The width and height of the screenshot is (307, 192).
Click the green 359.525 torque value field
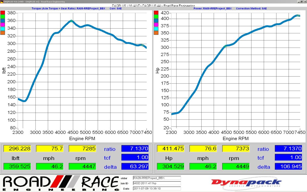point(17,166)
